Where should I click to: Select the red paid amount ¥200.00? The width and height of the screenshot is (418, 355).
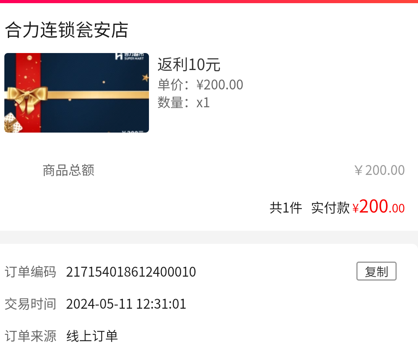378,207
